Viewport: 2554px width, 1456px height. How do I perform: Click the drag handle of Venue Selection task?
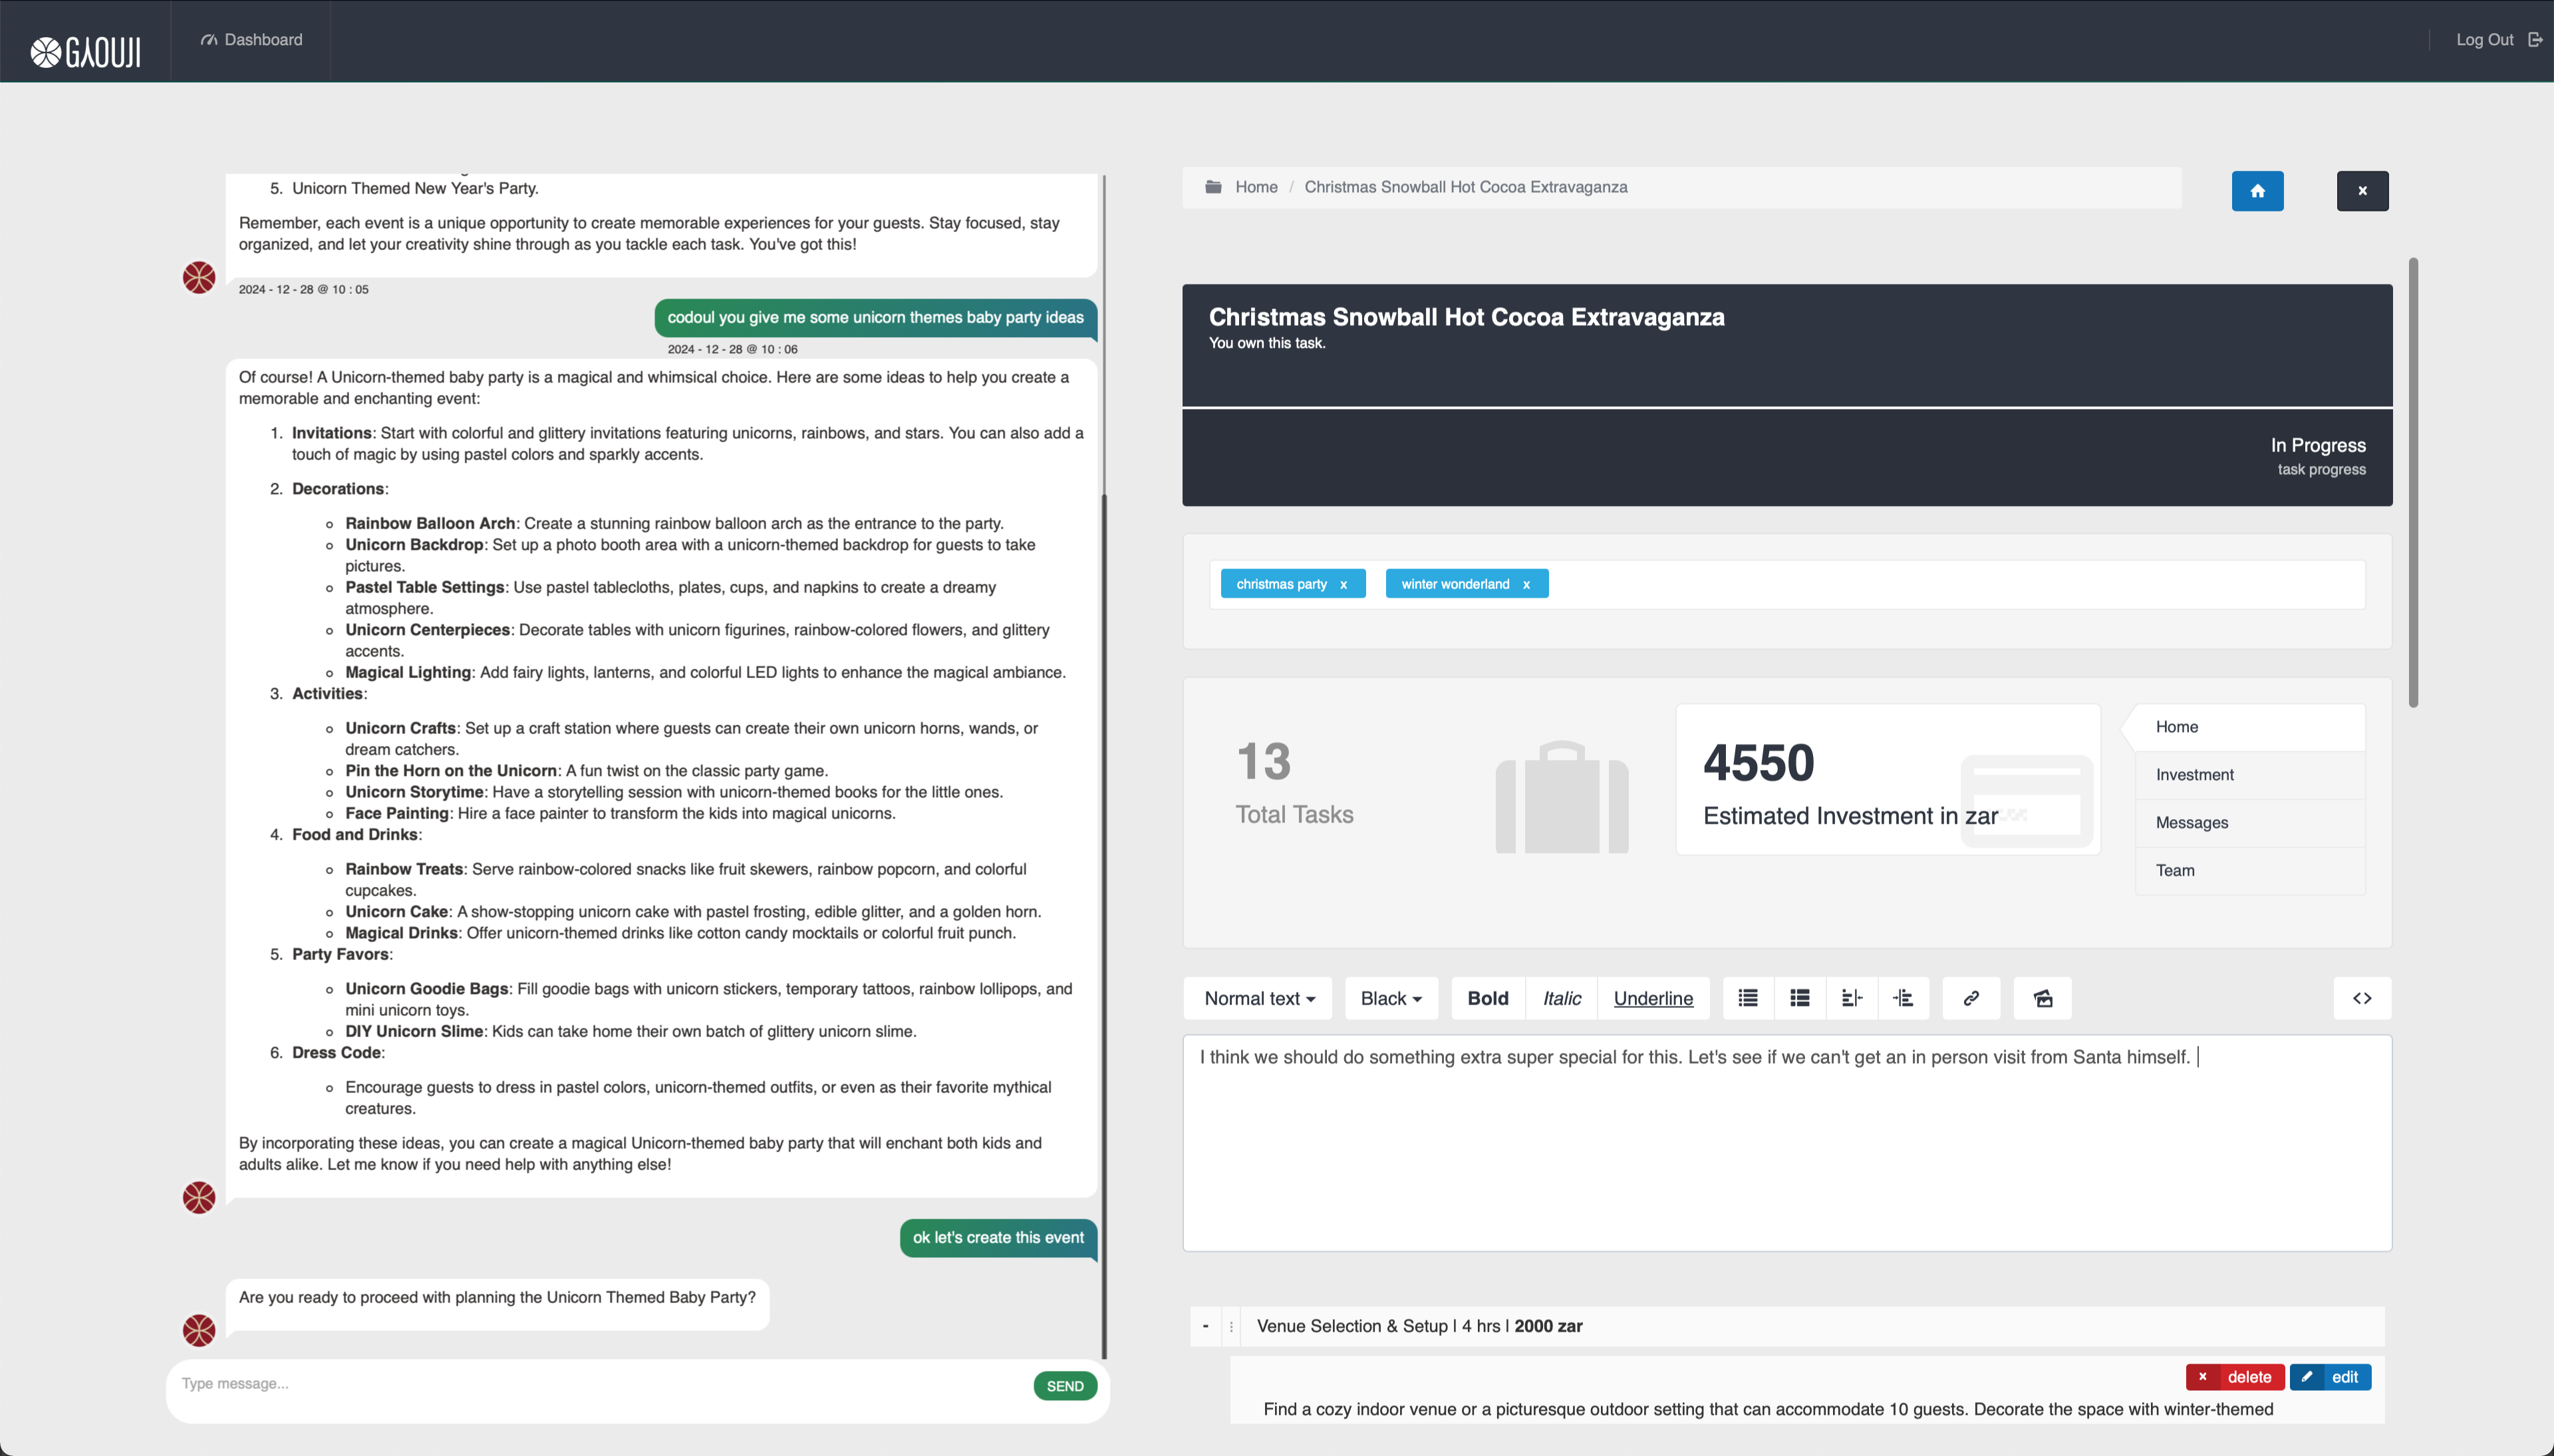1230,1326
